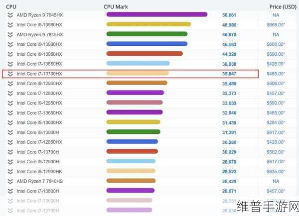The image size is (299, 216).
Task: Expand the Intel Core i9-13900H row chevron
Action: 10,132
